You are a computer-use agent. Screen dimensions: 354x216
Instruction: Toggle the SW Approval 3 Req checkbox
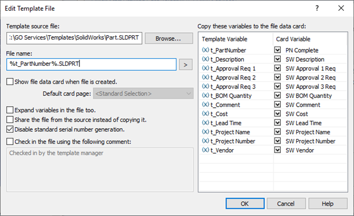click(x=277, y=86)
